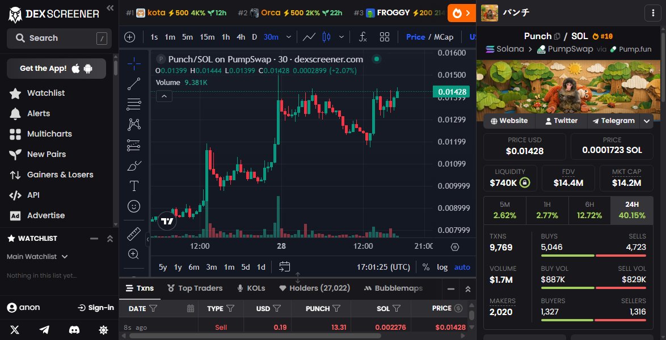
Task: Click the left sidebar vertical scrollbar
Action: point(116,69)
